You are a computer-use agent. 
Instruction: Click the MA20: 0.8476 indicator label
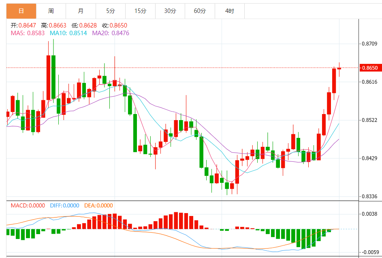pyautogui.click(x=111, y=33)
